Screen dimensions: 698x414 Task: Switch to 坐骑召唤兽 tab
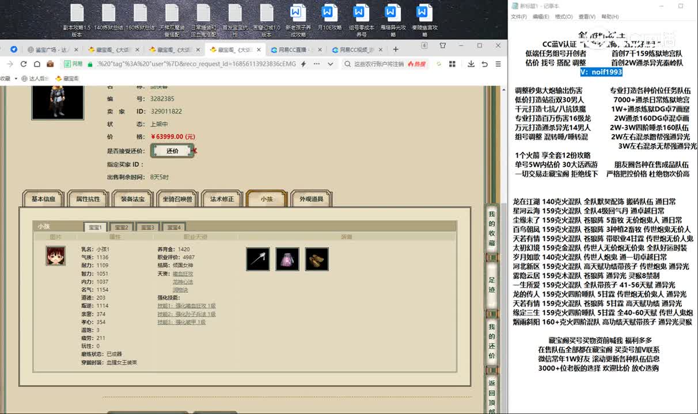(x=177, y=199)
